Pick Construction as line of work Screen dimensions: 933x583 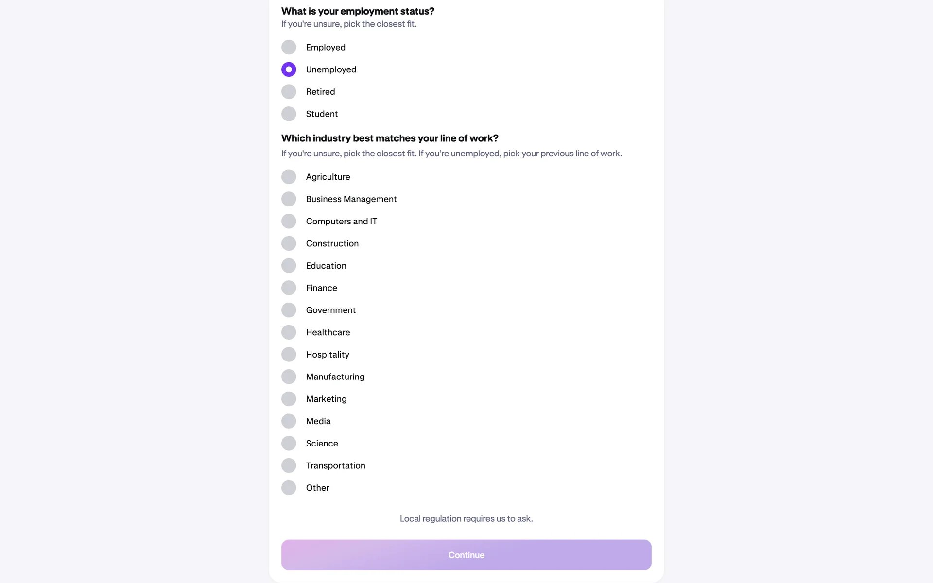[289, 243]
